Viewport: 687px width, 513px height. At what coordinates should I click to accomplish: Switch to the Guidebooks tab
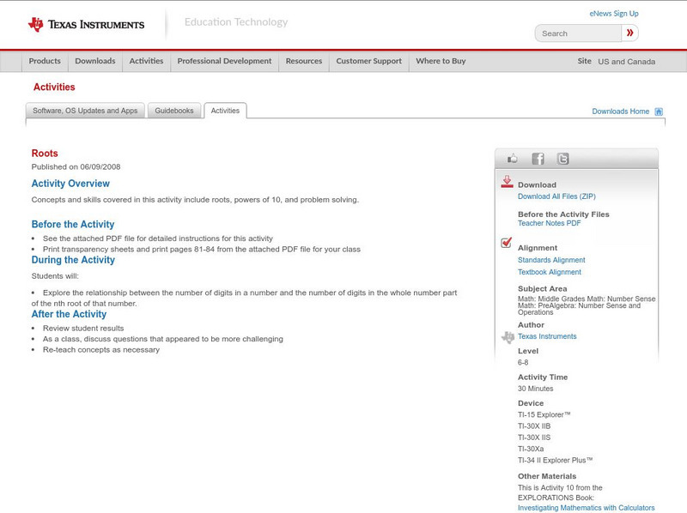pos(174,111)
